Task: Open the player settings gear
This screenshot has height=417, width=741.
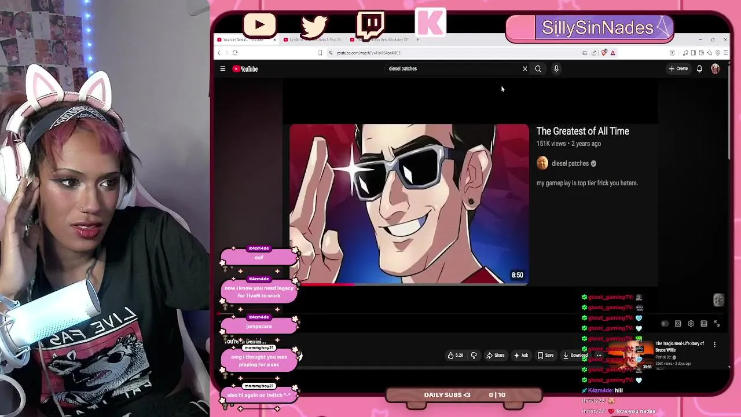Action: coord(691,324)
